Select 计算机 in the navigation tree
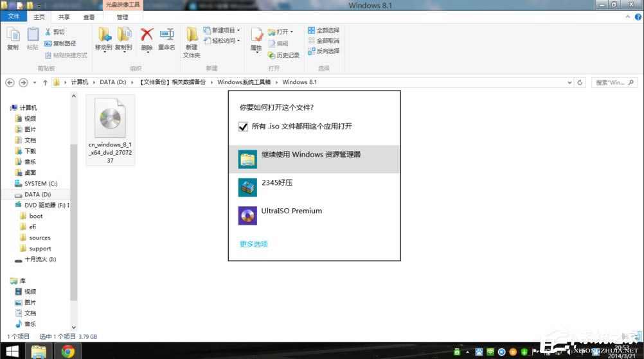 tap(24, 107)
